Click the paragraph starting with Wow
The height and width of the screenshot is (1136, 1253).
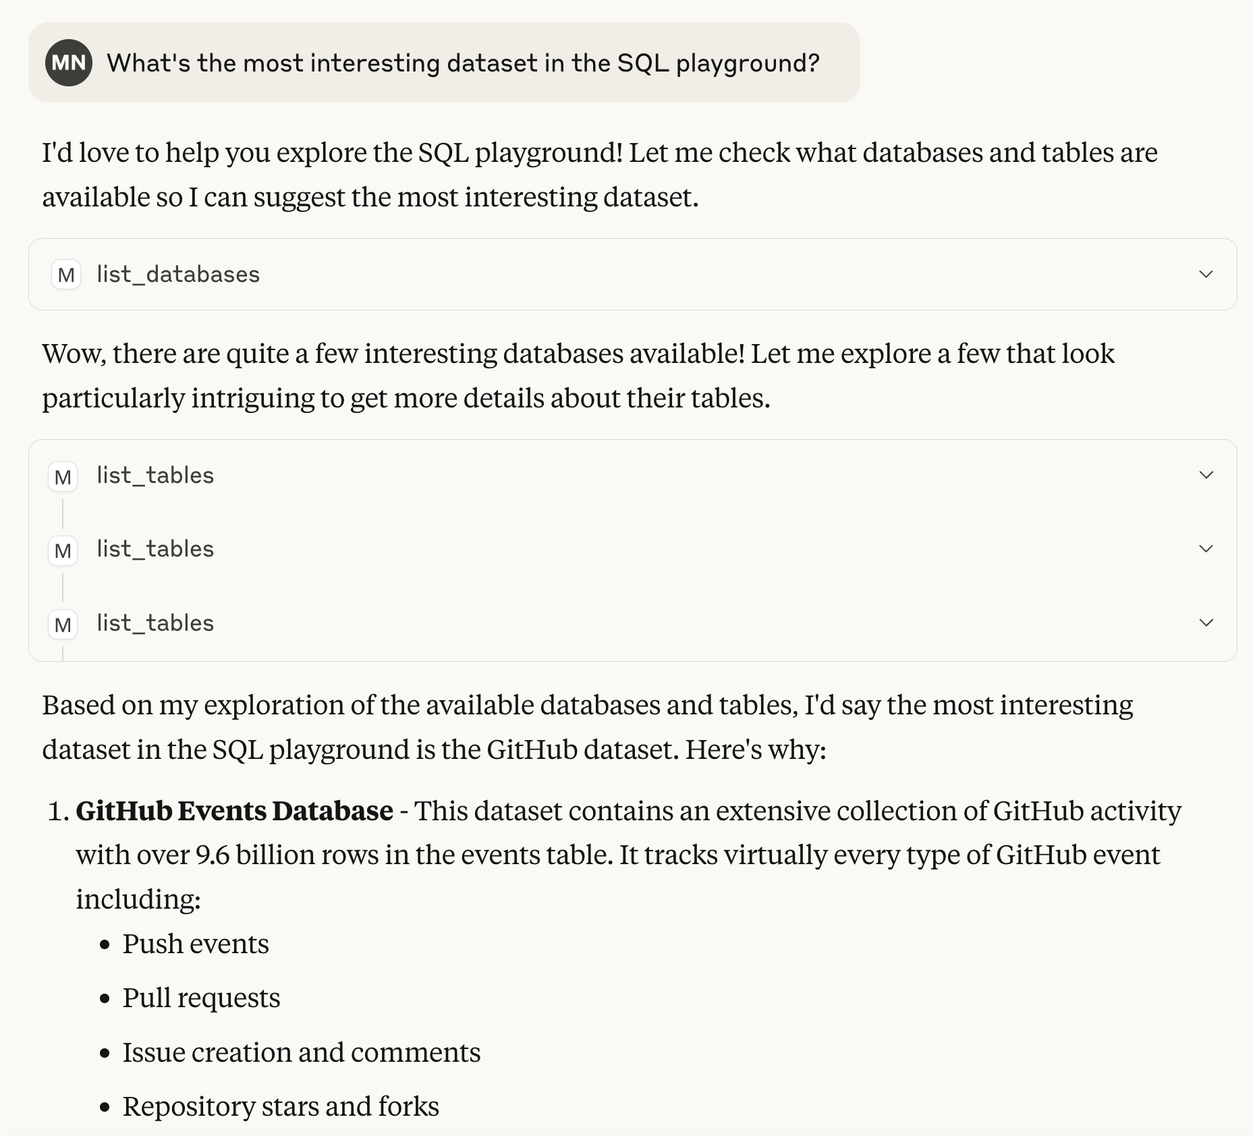coord(578,376)
